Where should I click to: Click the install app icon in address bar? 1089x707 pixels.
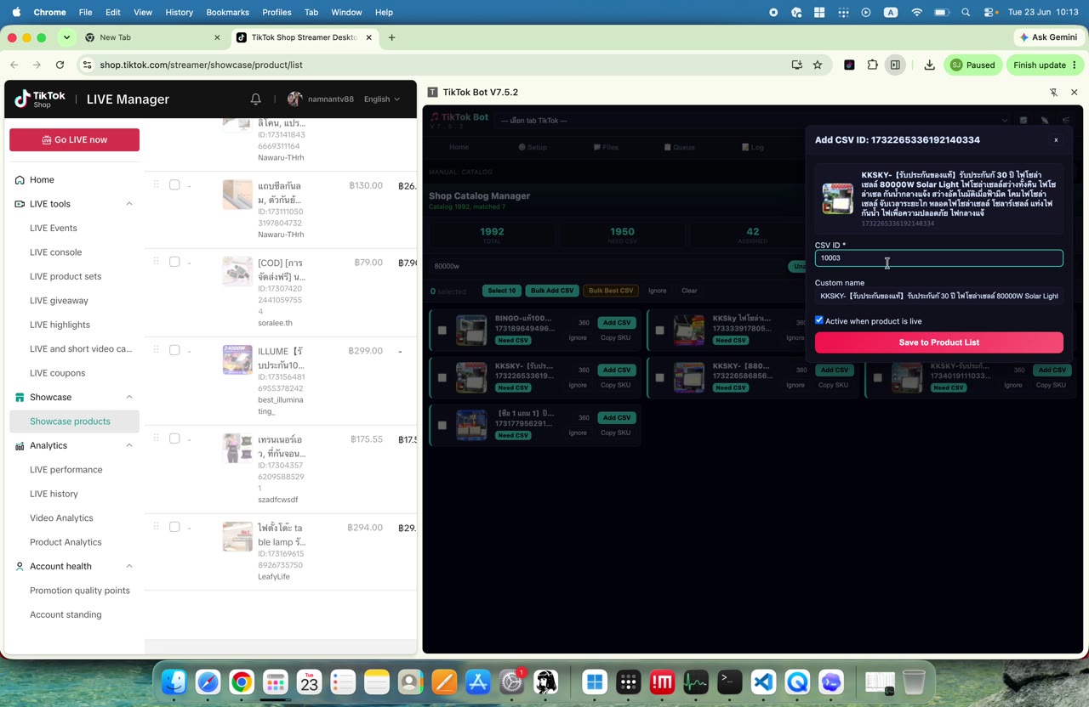(796, 65)
